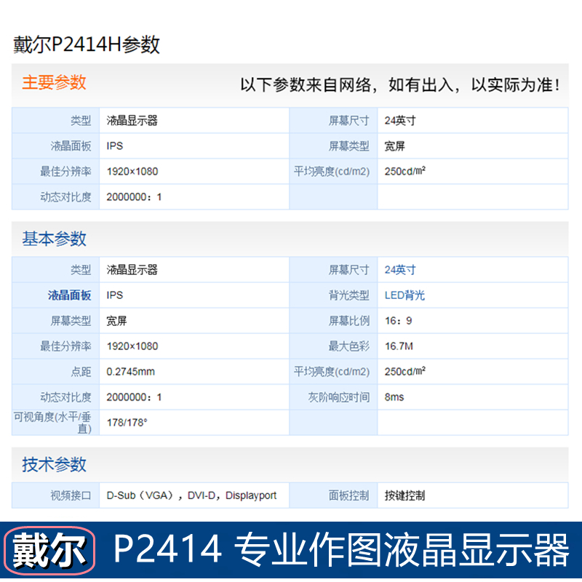
Task: Click the 屏幕比例 label
Action: (349, 321)
